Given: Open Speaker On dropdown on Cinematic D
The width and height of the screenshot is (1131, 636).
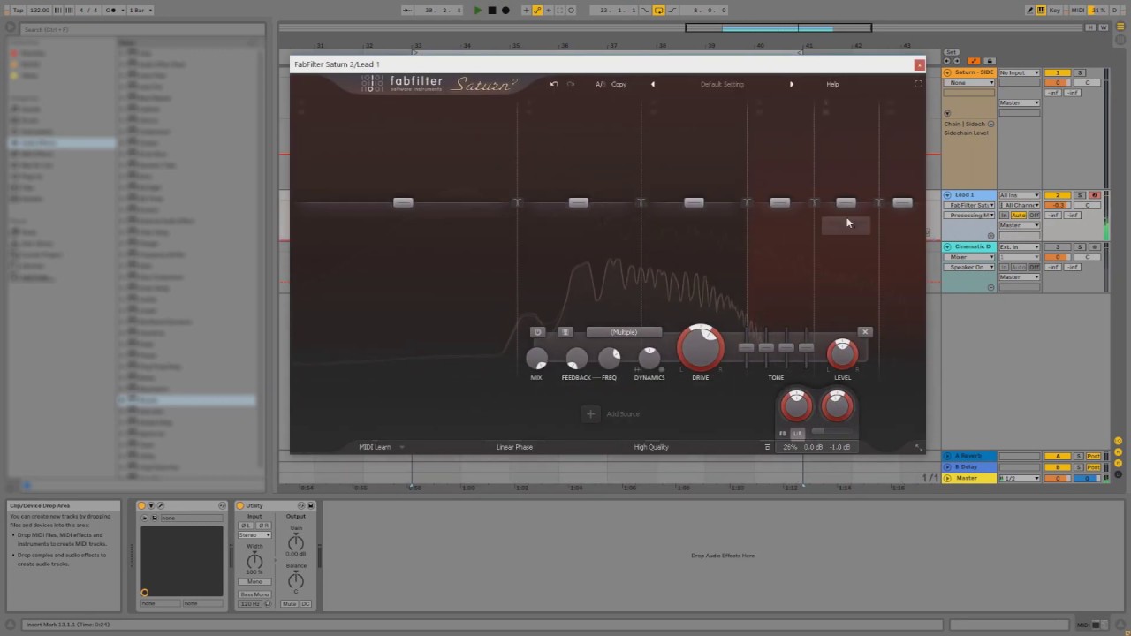Looking at the screenshot, I should 969,267.
